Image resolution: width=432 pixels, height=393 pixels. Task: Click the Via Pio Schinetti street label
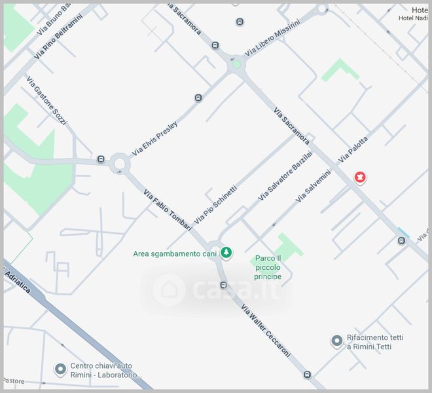coord(215,204)
